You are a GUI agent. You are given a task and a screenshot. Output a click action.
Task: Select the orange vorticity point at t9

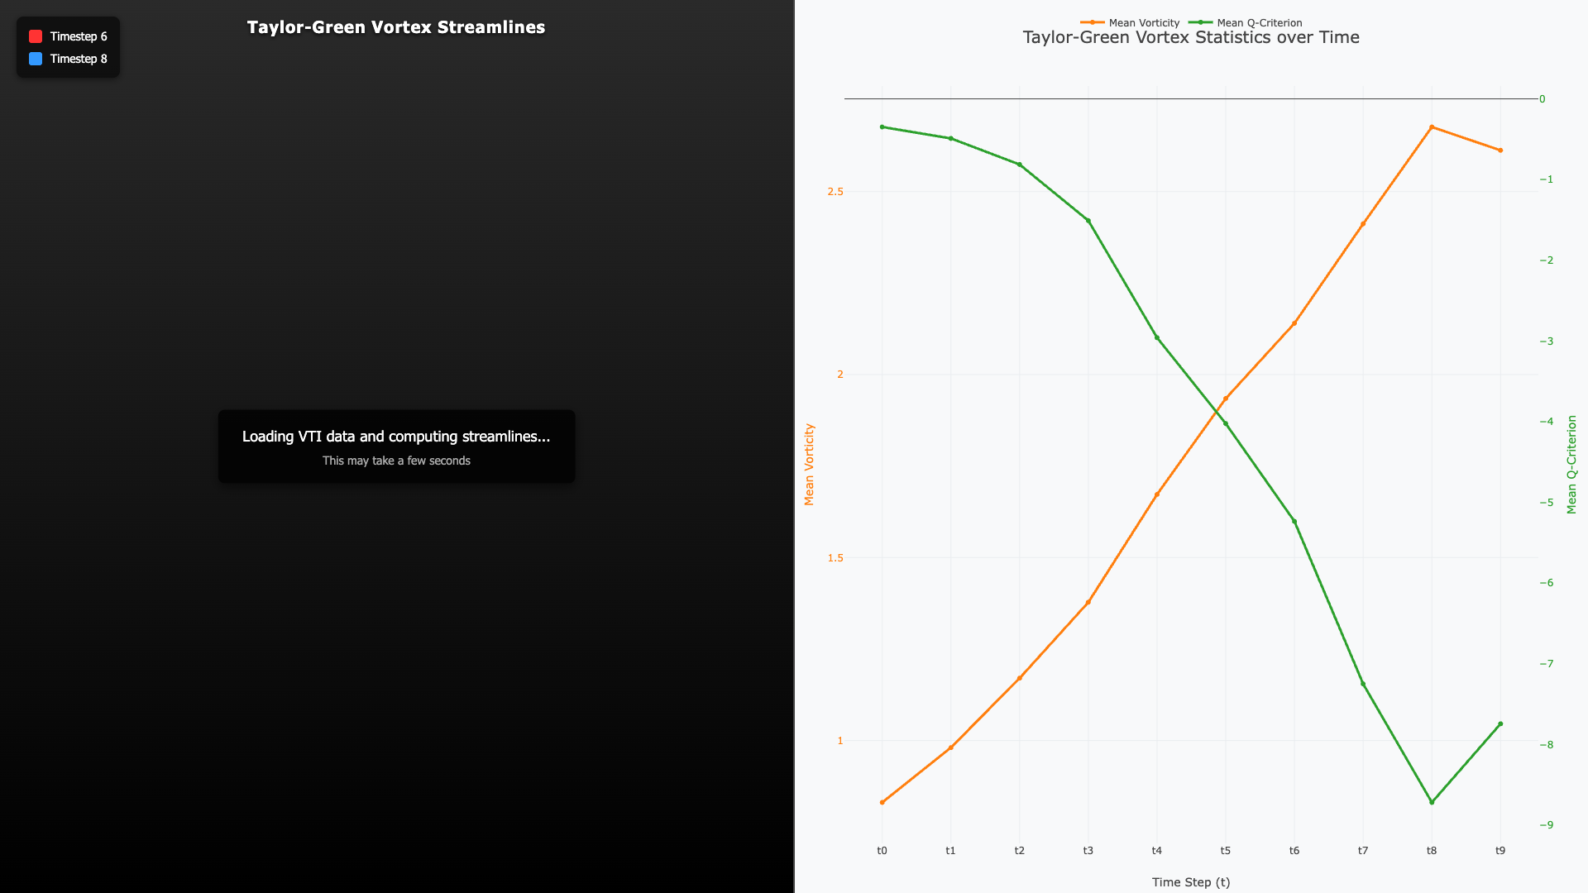tap(1500, 150)
